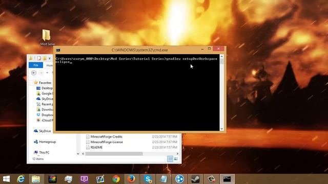Open the Mod Series desktop folder
Screen dimensions: 328x184
[47, 37]
